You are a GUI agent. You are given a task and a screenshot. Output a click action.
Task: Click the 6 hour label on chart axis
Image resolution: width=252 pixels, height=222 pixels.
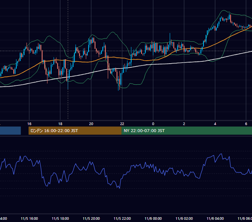(x=246, y=124)
